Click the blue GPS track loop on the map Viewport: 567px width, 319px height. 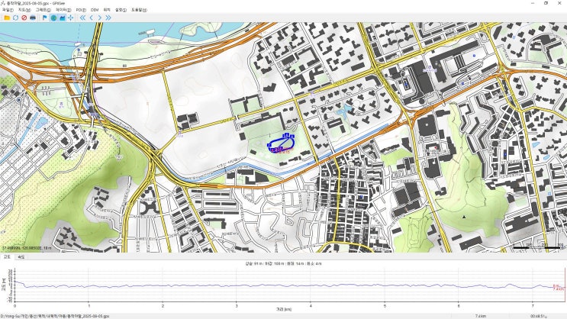281,143
